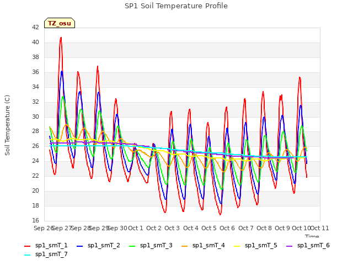The width and height of the screenshot is (353, 265).
Task: Click the 40 y-axis tick label
Action: click(x=35, y=42)
